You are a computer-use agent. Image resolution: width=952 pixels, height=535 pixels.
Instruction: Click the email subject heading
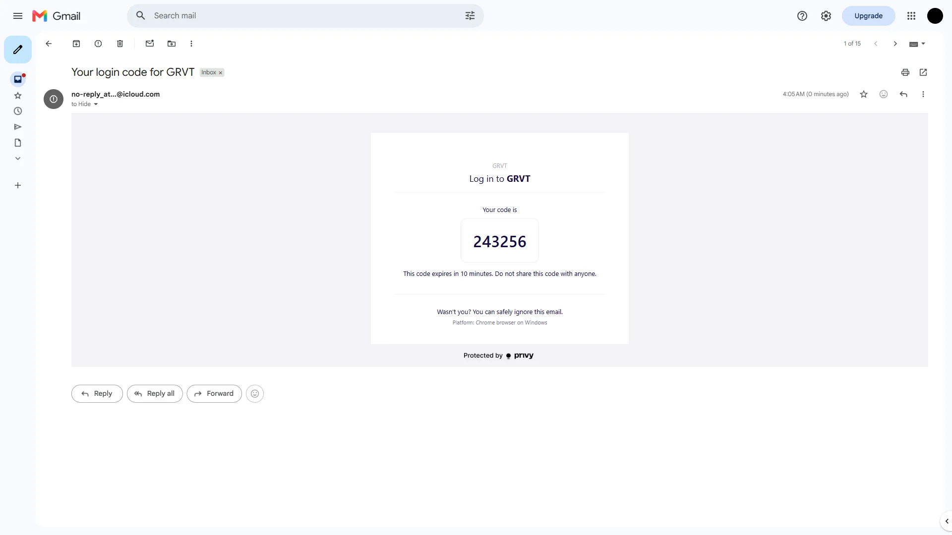(x=133, y=72)
